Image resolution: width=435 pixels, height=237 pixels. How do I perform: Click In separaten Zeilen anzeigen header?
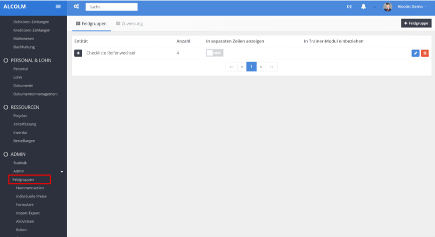pos(235,41)
